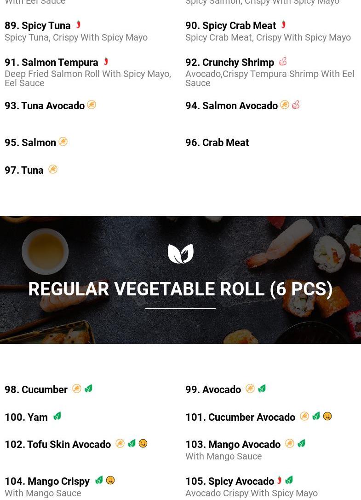Click the chili pepper icon beside Spicy Avocado
The width and height of the screenshot is (361, 500).
point(280,480)
